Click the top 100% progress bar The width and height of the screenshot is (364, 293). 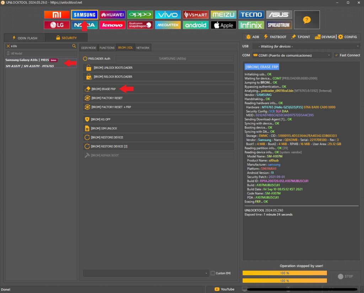coord(284,273)
